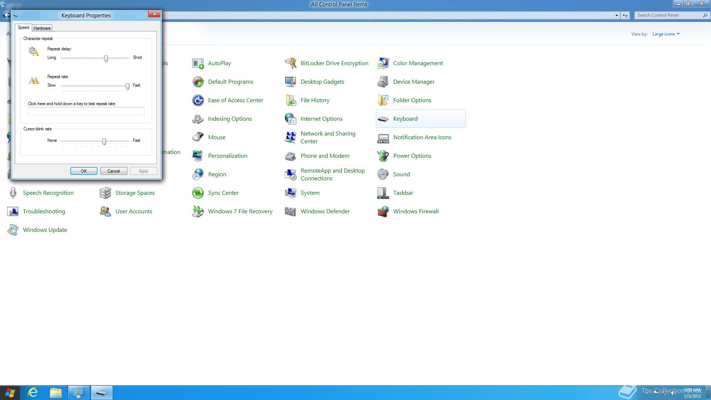Viewport: 711px width, 400px height.
Task: Select the Speed tab
Action: tap(23, 27)
